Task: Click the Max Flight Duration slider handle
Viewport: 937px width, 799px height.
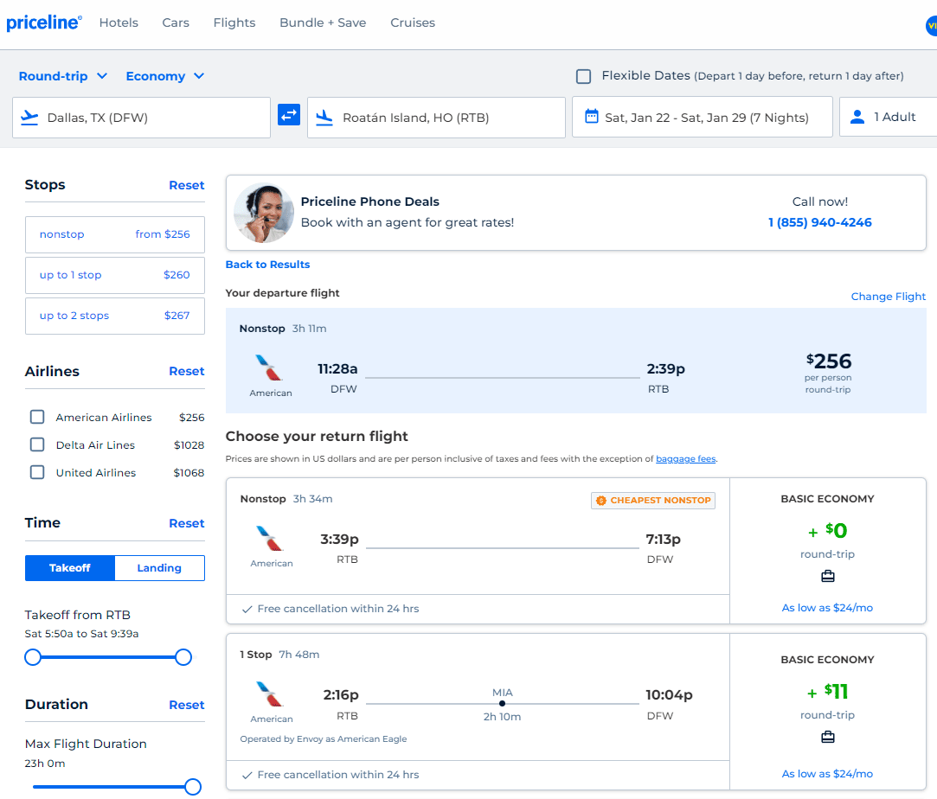Action: (x=192, y=786)
